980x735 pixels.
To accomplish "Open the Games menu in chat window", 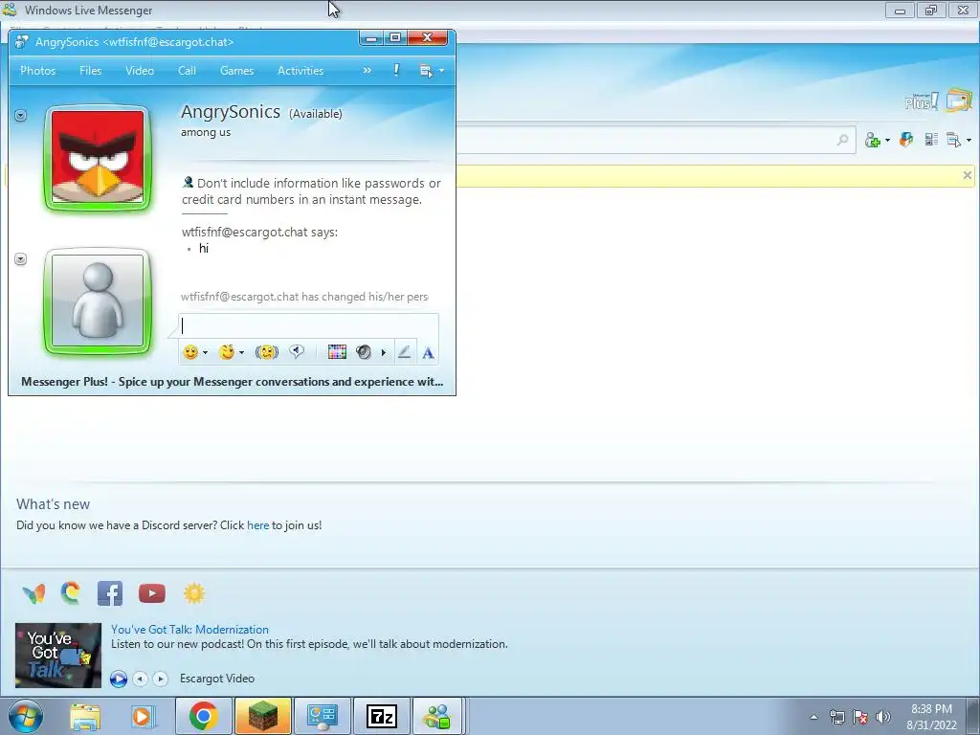I will (237, 71).
